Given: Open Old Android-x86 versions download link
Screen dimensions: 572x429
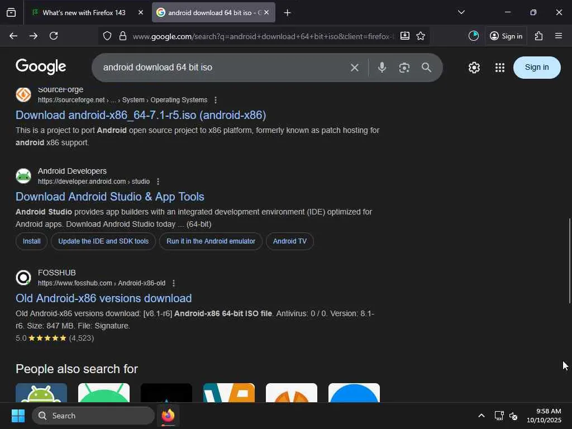Looking at the screenshot, I should pyautogui.click(x=103, y=298).
